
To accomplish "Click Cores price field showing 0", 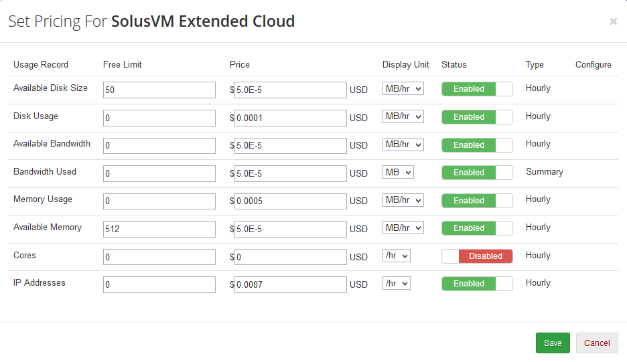I will (x=290, y=257).
